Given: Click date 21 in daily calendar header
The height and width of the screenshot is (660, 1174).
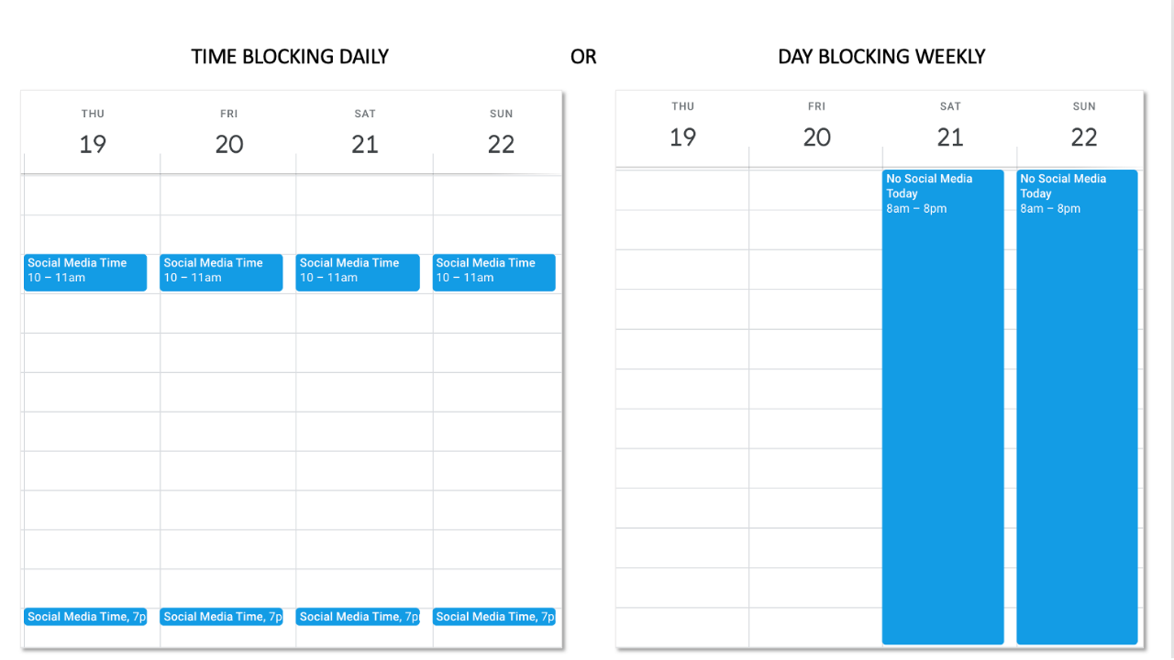Looking at the screenshot, I should coord(365,144).
